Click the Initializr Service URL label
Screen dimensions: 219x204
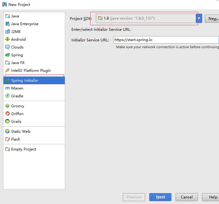[x=90, y=40]
